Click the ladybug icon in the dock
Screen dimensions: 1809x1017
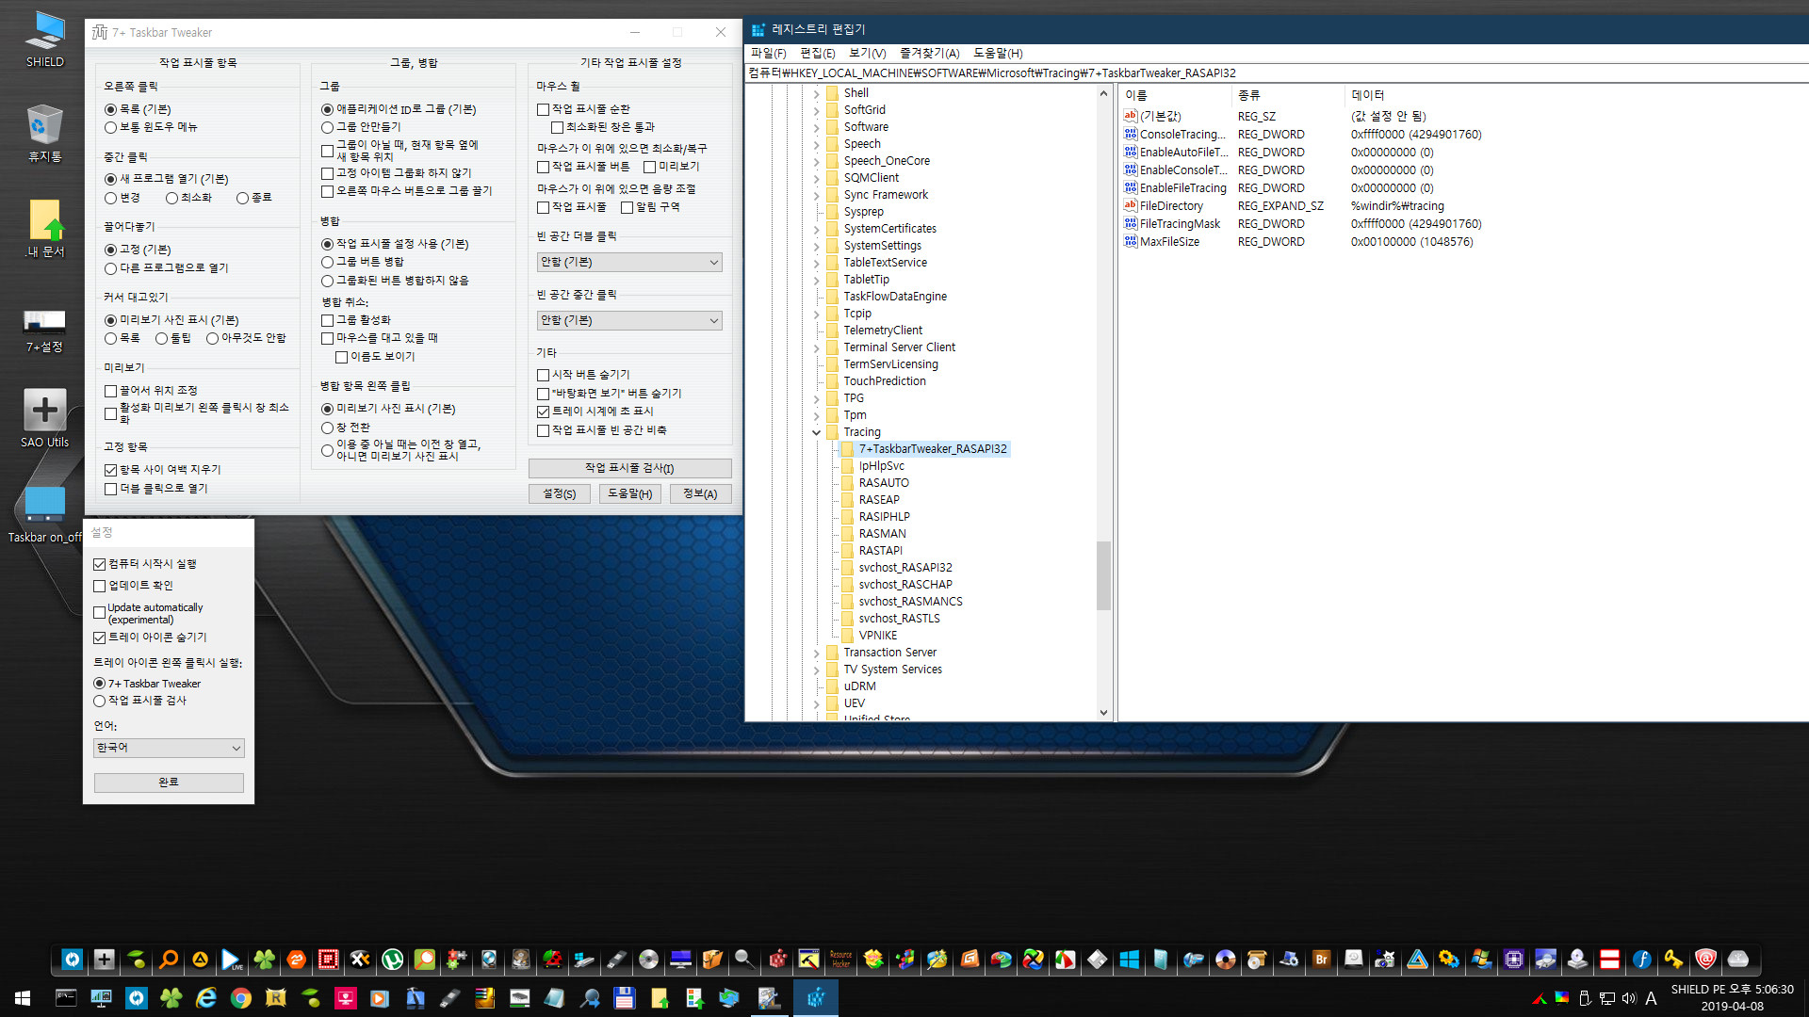click(x=552, y=960)
